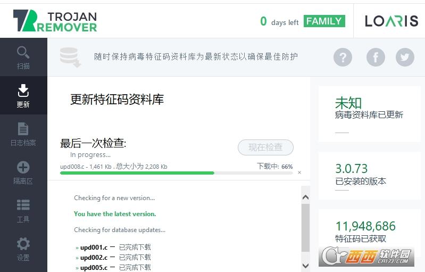Click the 更新特征码资料库 heading
The image size is (425, 272).
tap(117, 100)
